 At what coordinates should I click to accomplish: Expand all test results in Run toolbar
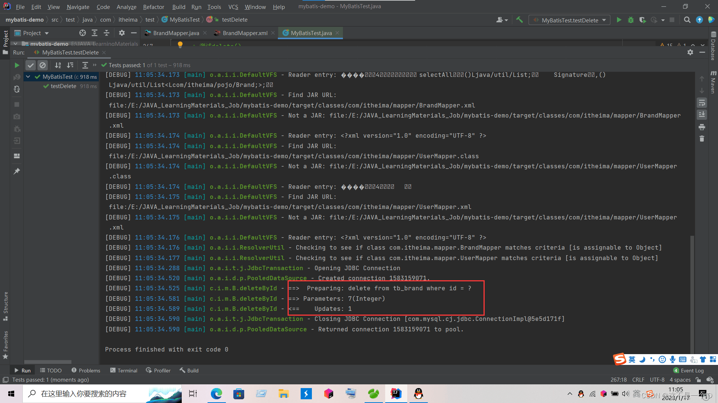[x=85, y=65]
